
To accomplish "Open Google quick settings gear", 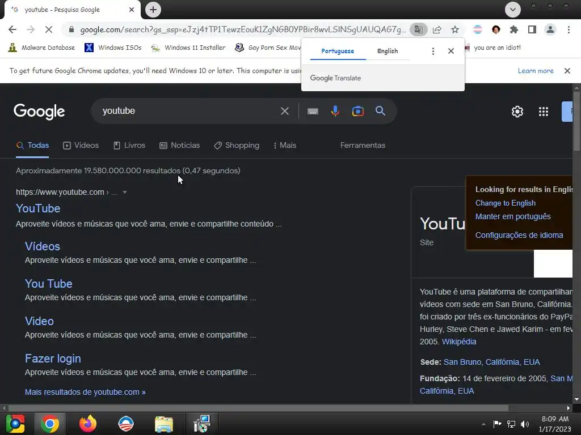I will coord(517,112).
